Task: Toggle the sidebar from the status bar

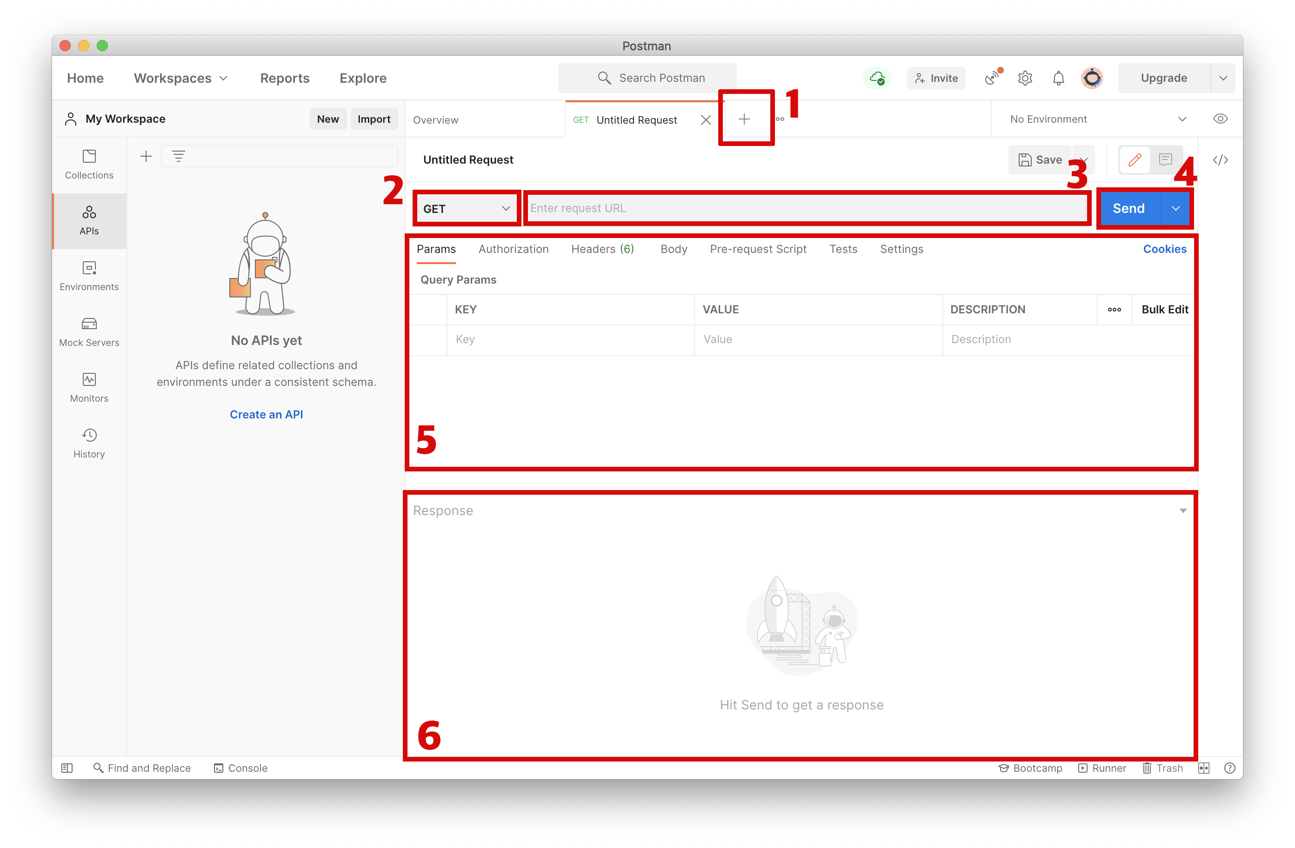Action: tap(67, 768)
